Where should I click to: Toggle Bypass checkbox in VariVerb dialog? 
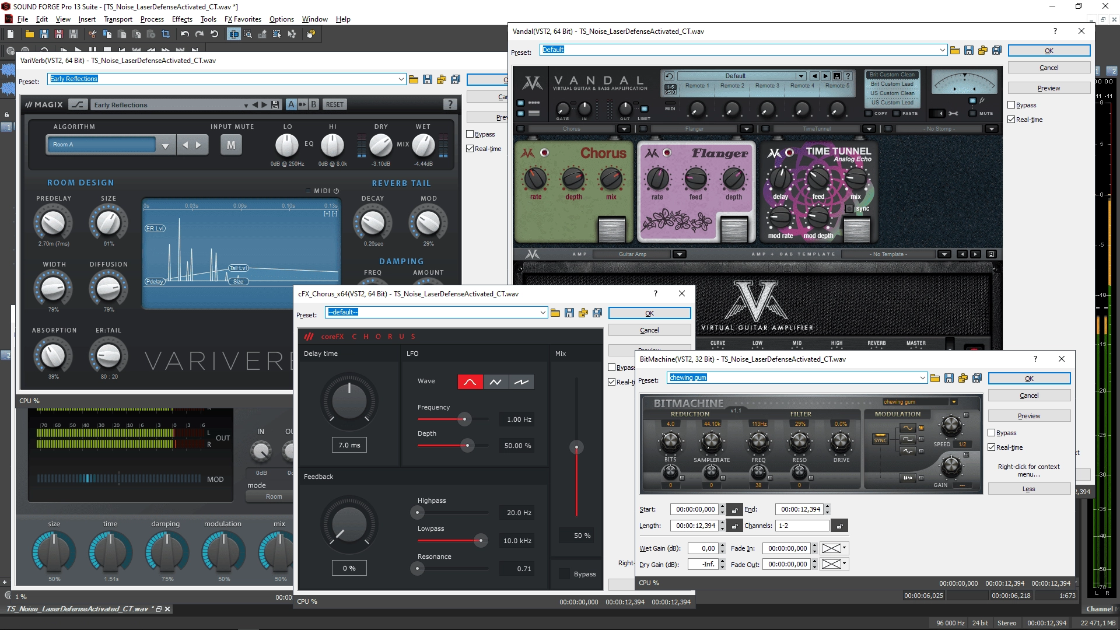pyautogui.click(x=470, y=134)
